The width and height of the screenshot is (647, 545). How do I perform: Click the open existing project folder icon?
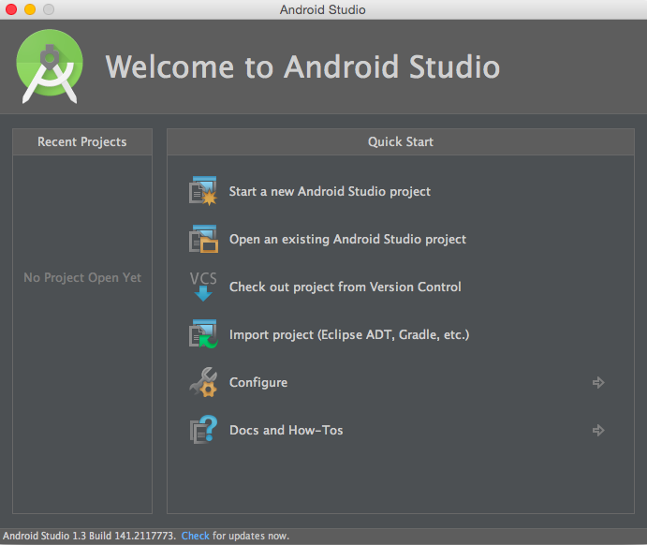(x=203, y=239)
